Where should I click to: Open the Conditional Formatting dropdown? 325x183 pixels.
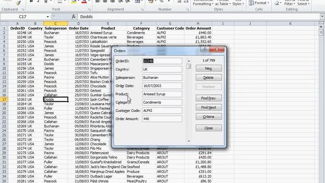click(203, 3)
